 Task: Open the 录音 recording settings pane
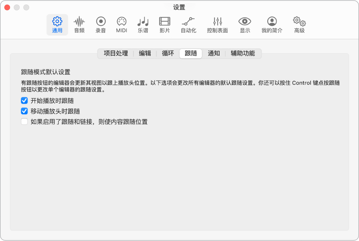point(101,25)
